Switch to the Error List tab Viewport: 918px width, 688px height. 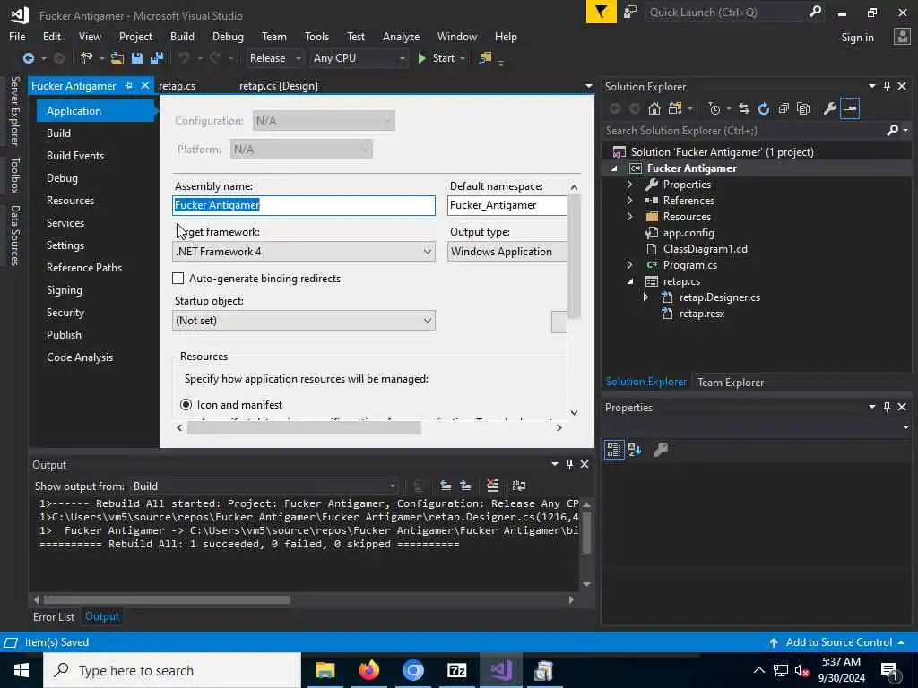point(54,616)
